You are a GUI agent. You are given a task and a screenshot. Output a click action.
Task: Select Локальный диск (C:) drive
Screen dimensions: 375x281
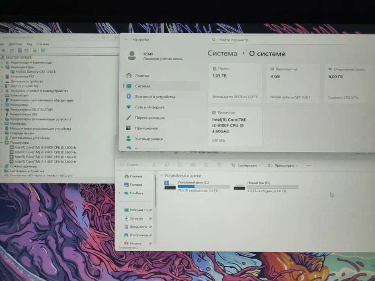[197, 186]
